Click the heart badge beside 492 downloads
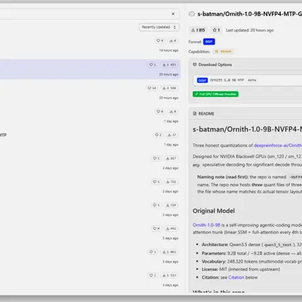 pyautogui.click(x=156, y=228)
